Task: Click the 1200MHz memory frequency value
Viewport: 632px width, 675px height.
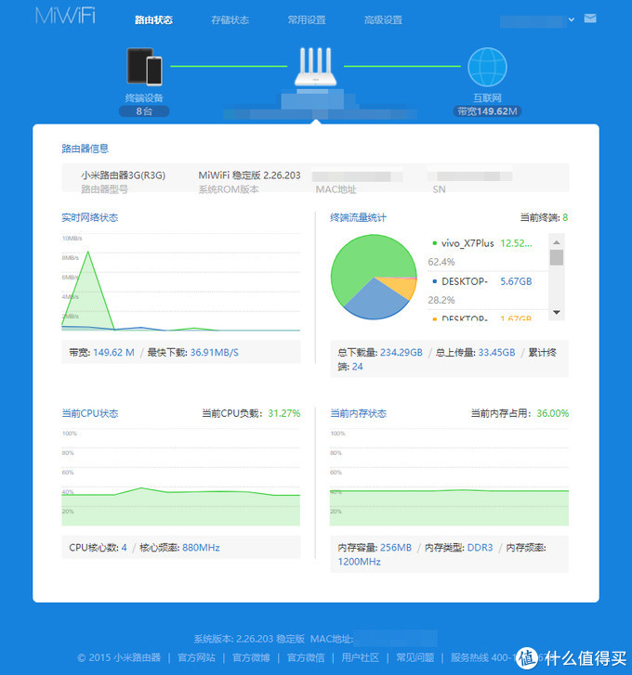Action: 360,562
